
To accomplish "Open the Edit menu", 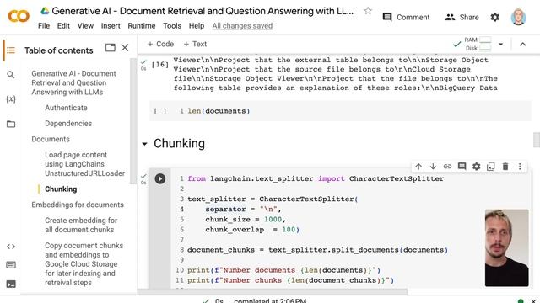I will coord(63,26).
